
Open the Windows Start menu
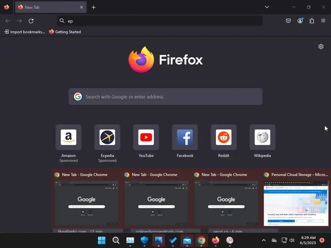click(x=101, y=240)
